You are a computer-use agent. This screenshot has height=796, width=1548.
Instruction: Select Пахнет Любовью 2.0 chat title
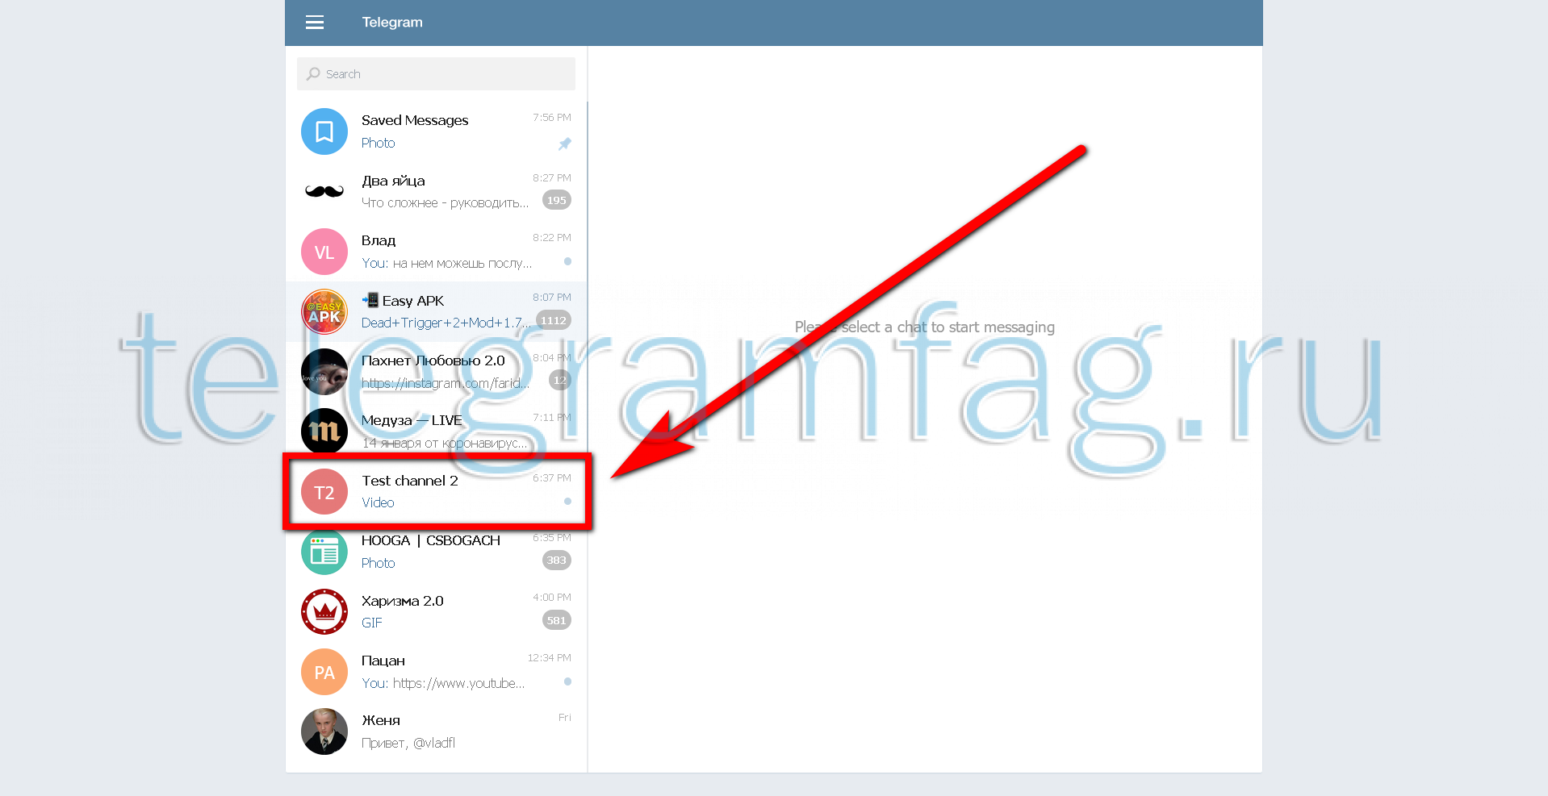433,360
